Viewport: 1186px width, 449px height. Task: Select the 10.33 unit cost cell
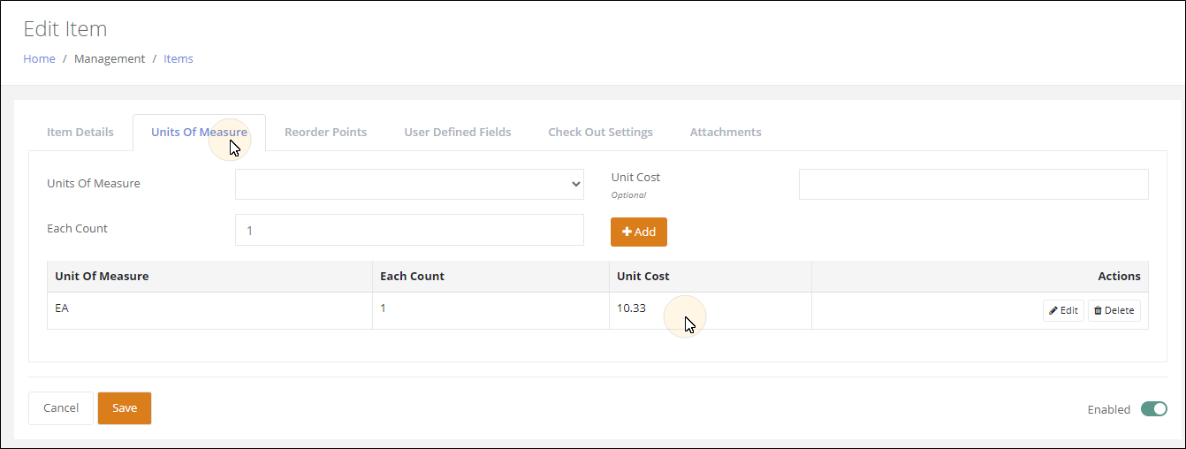coord(711,310)
